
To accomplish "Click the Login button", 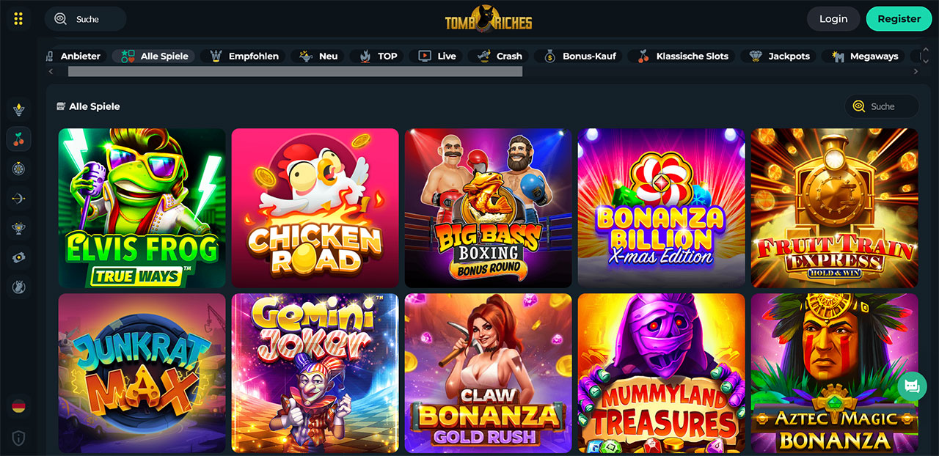I will pos(833,19).
